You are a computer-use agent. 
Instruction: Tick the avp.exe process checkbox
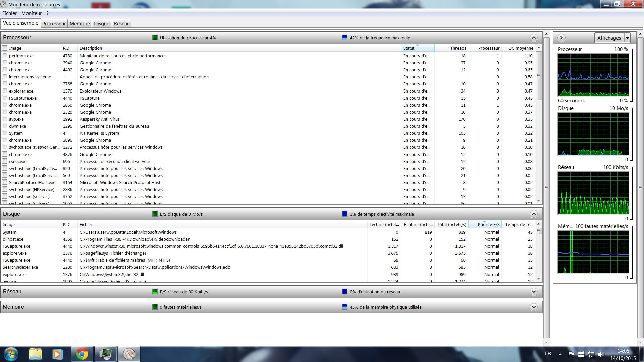5,119
